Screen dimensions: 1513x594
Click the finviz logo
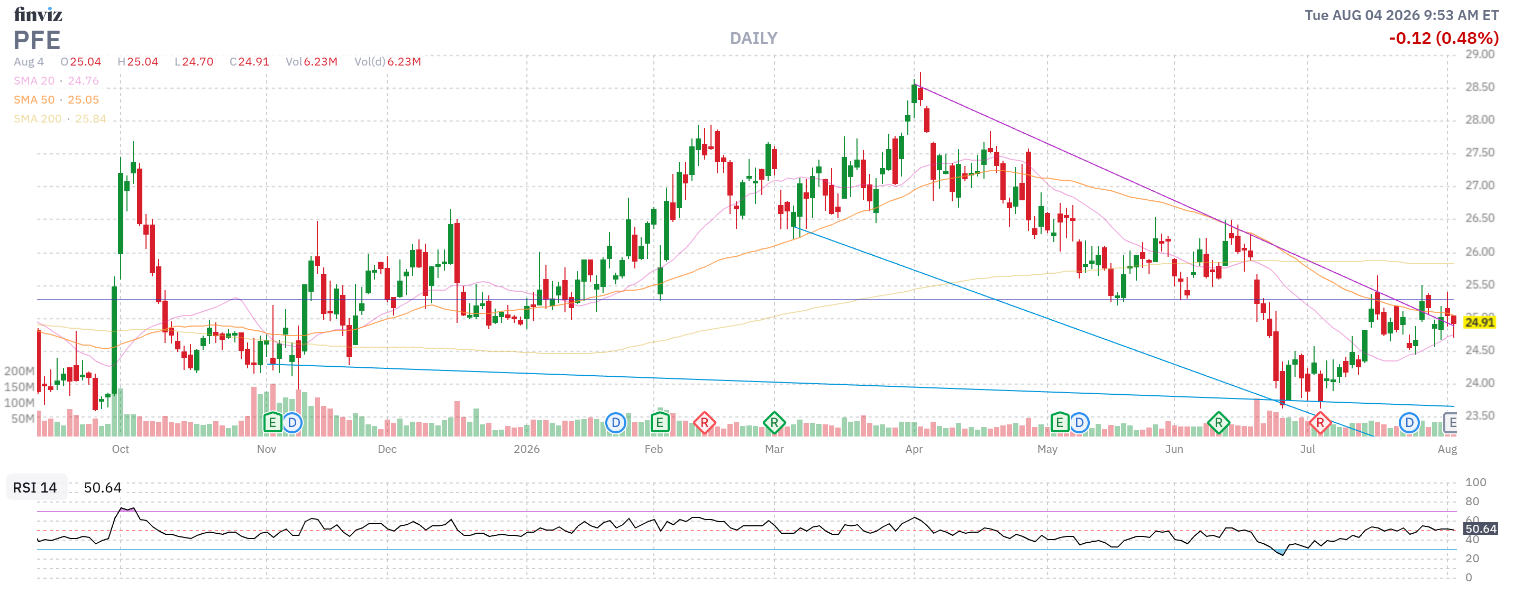[38, 14]
